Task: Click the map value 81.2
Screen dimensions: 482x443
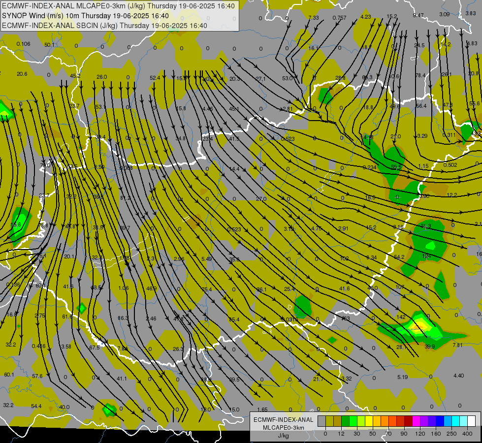Action: (x=126, y=198)
